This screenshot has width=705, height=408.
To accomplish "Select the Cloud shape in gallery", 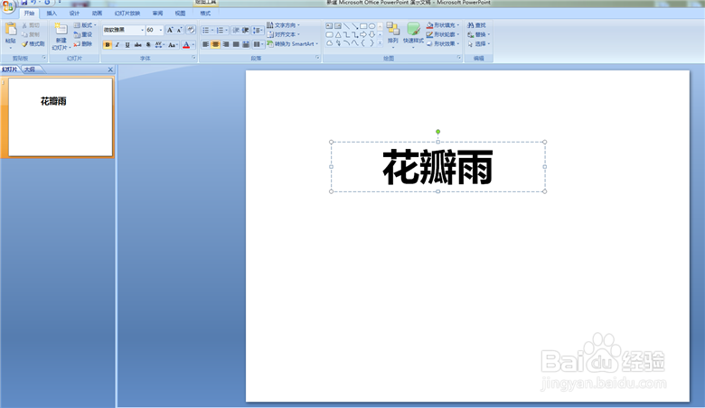I will (329, 43).
